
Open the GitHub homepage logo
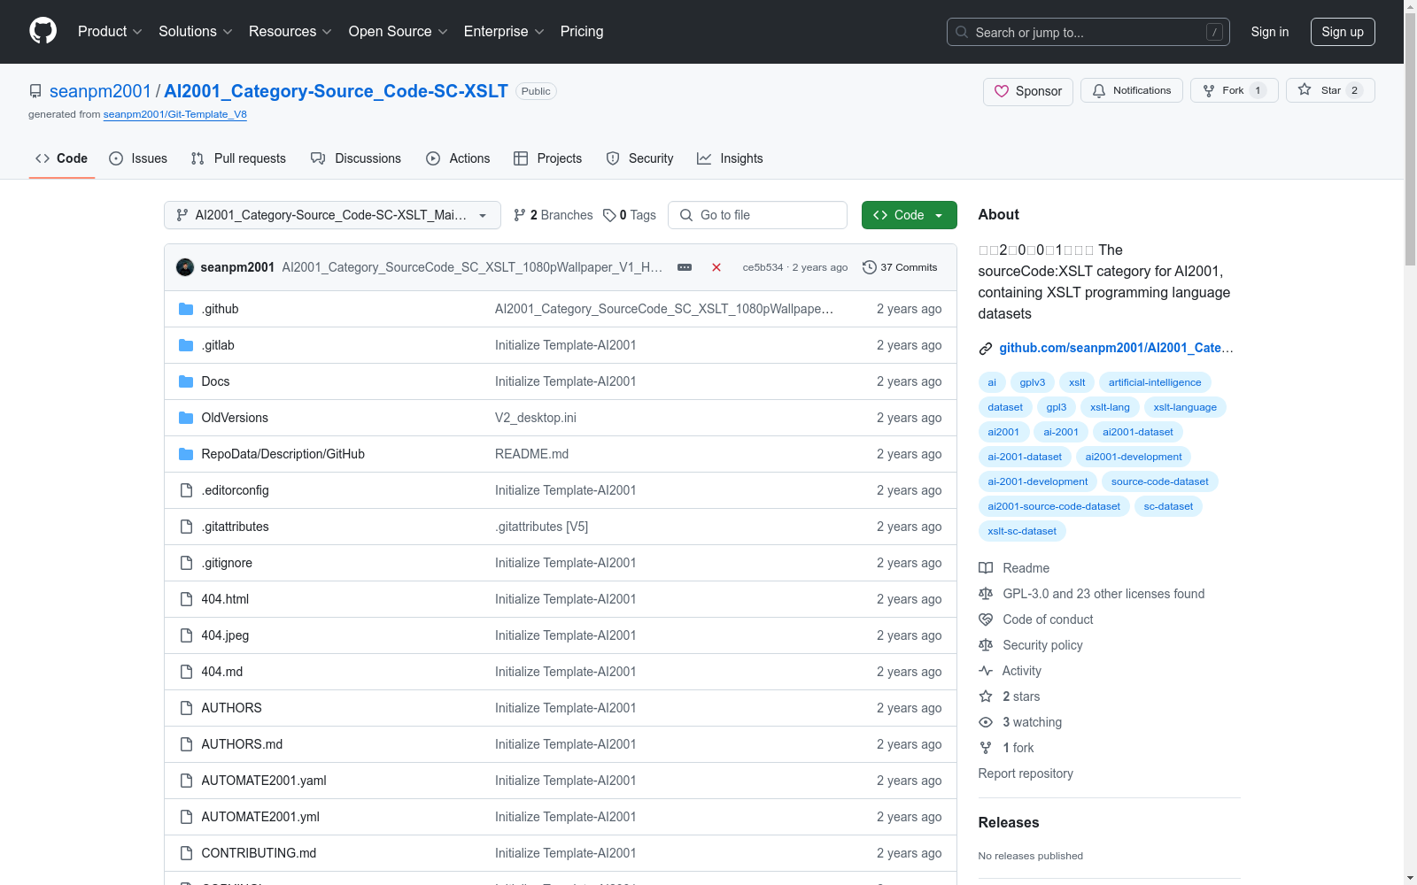pyautogui.click(x=43, y=31)
